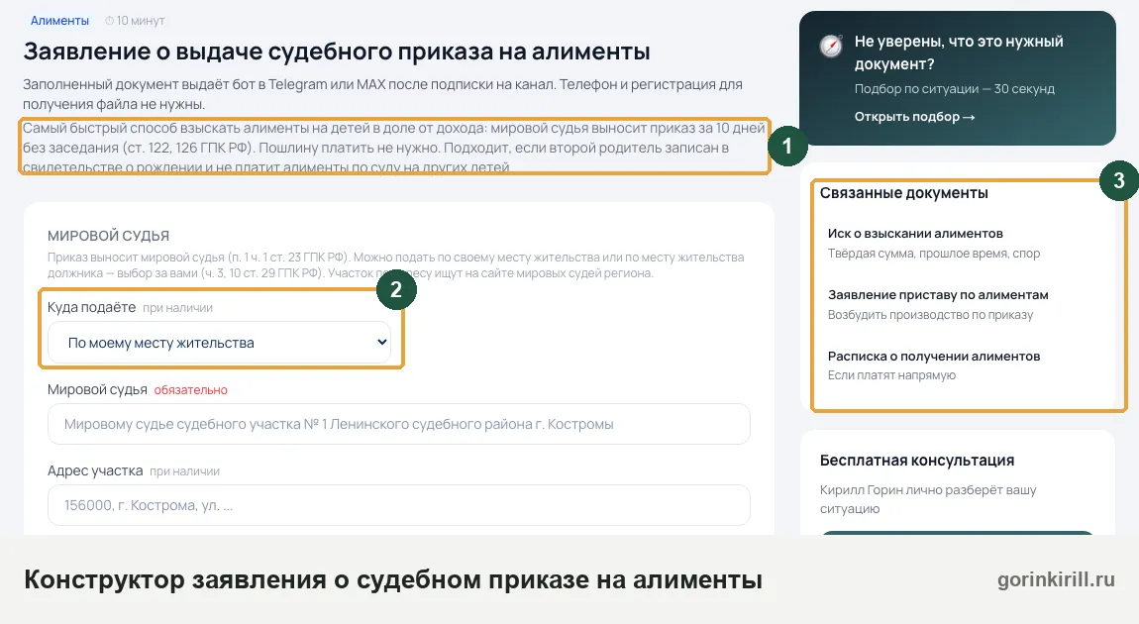Click the compass icon in the promo card

tap(831, 46)
